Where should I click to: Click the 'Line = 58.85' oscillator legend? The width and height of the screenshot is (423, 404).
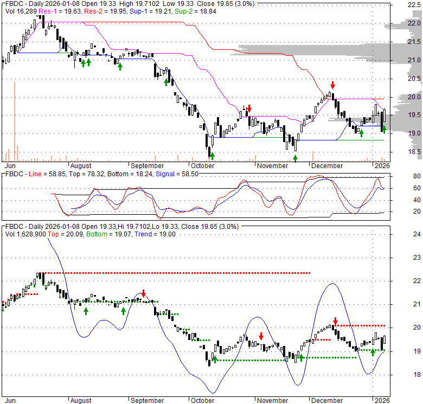47,174
